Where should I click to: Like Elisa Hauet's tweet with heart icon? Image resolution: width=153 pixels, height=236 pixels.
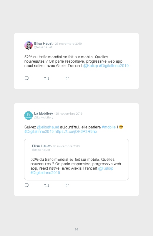[x=66, y=78]
